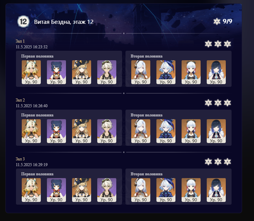Select Xilonen portrait in Зал 1 first half
Viewport: 254px width, 221px height.
click(31, 72)
